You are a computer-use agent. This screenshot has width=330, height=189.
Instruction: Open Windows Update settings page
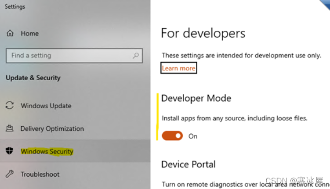(46, 106)
